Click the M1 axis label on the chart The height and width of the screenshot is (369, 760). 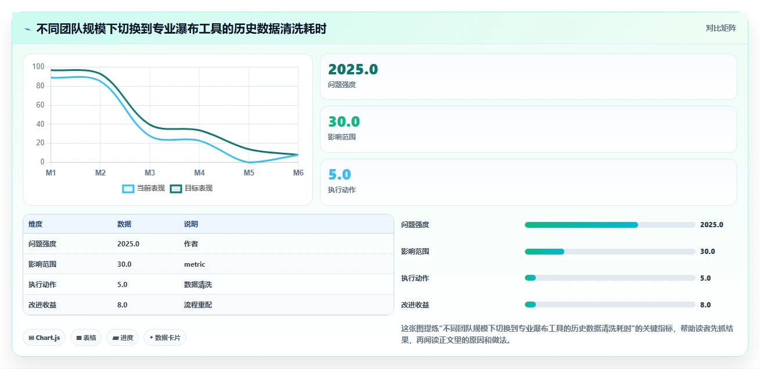coord(51,173)
